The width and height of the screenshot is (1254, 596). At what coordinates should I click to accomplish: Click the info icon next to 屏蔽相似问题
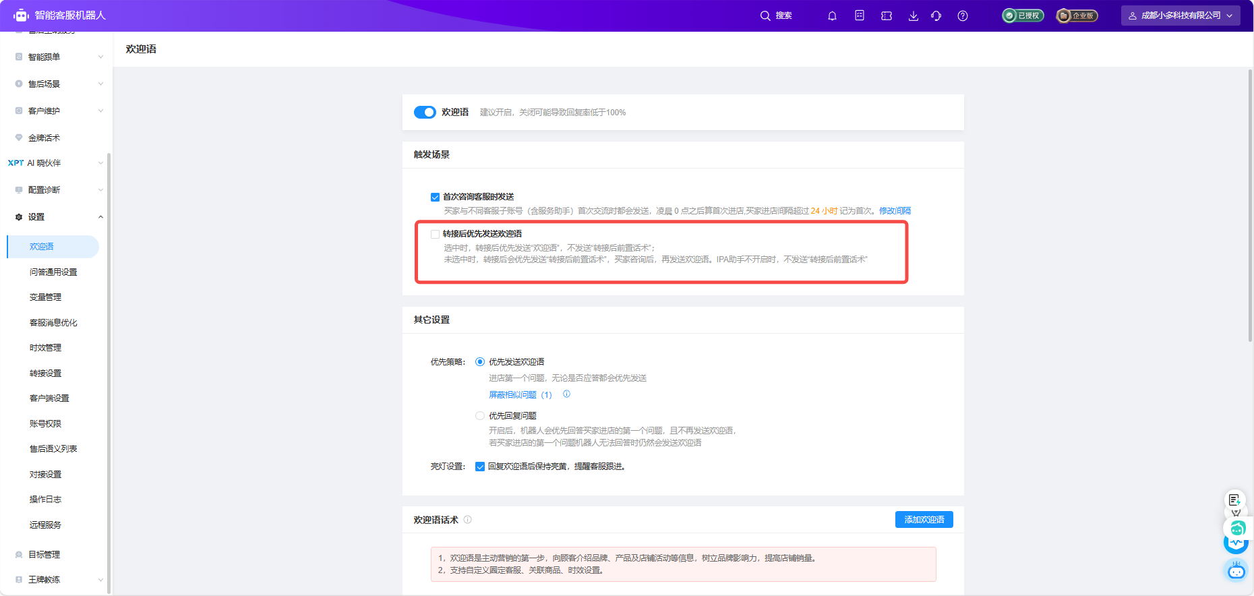(x=566, y=394)
